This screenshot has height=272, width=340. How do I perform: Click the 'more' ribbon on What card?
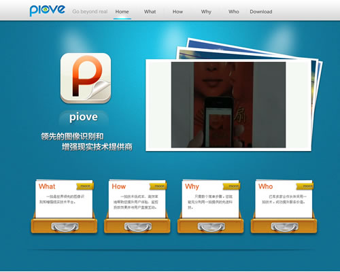click(85, 186)
